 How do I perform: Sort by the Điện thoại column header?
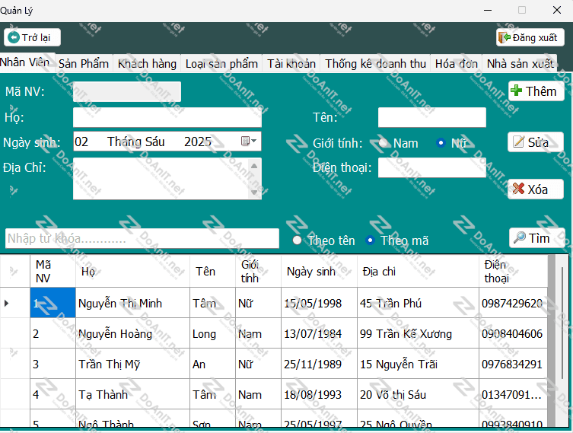click(x=514, y=271)
